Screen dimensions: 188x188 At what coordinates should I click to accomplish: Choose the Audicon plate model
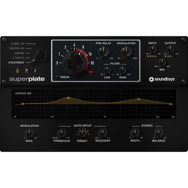tap(19, 53)
